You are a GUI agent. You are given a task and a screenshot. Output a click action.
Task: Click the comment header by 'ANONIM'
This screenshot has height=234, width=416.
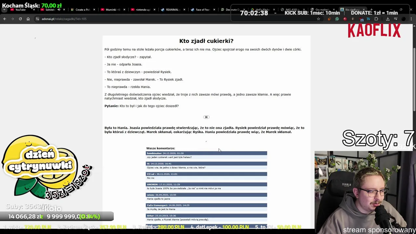(x=206, y=184)
